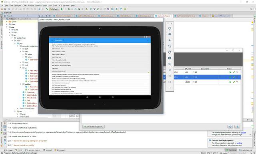Click the help question button in AVD Manager
The height and width of the screenshot is (154, 256).
237,126
